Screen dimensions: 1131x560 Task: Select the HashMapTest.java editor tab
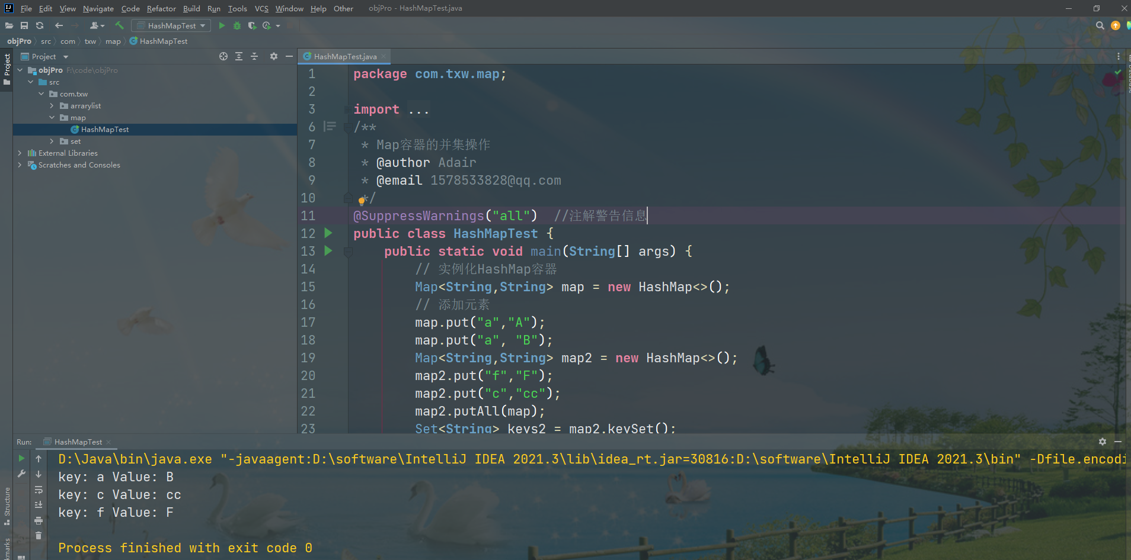tap(345, 56)
